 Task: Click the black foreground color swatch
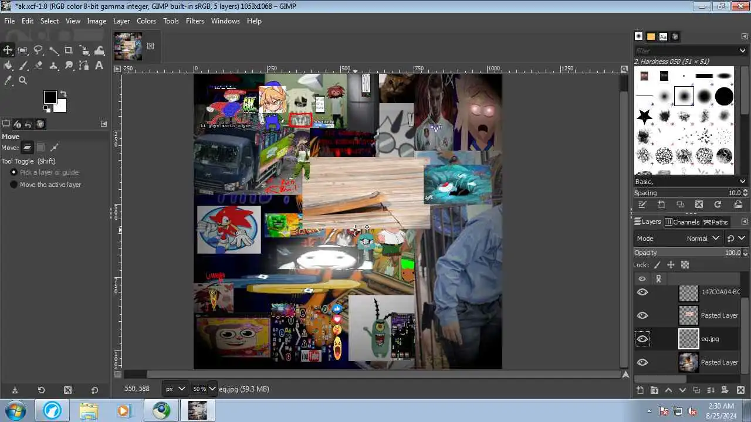point(50,97)
